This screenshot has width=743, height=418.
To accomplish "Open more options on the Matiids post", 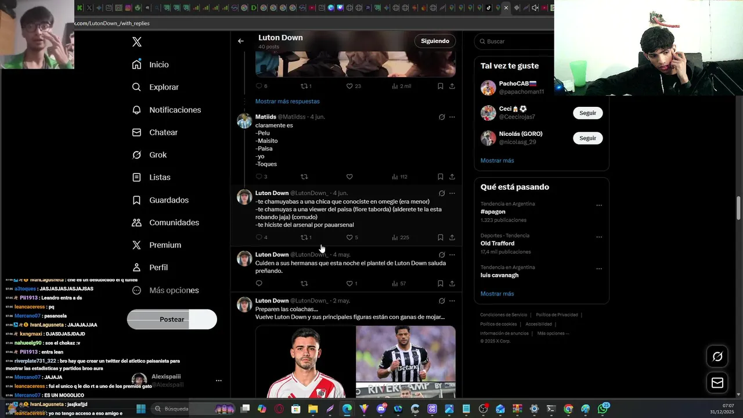I will pos(452,117).
